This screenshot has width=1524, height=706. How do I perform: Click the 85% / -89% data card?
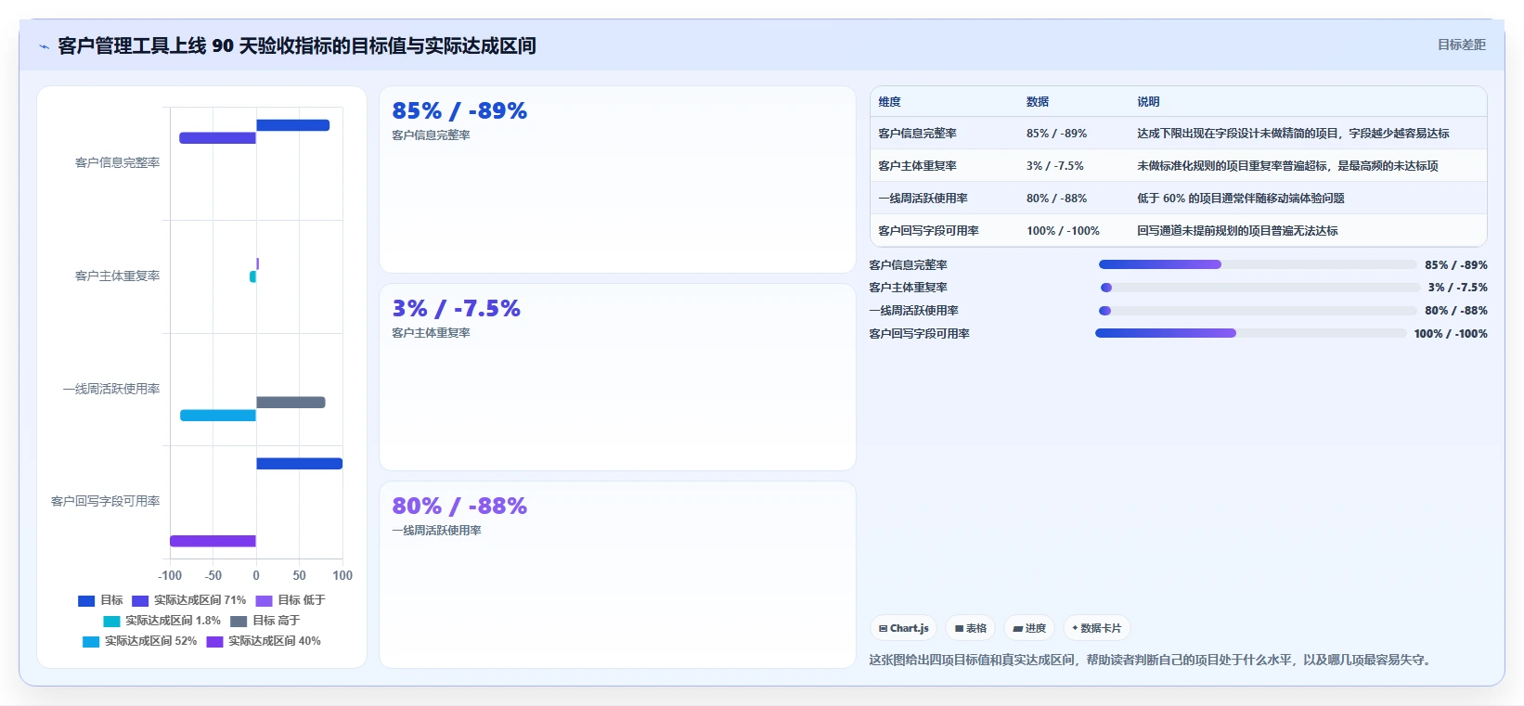tap(617, 180)
